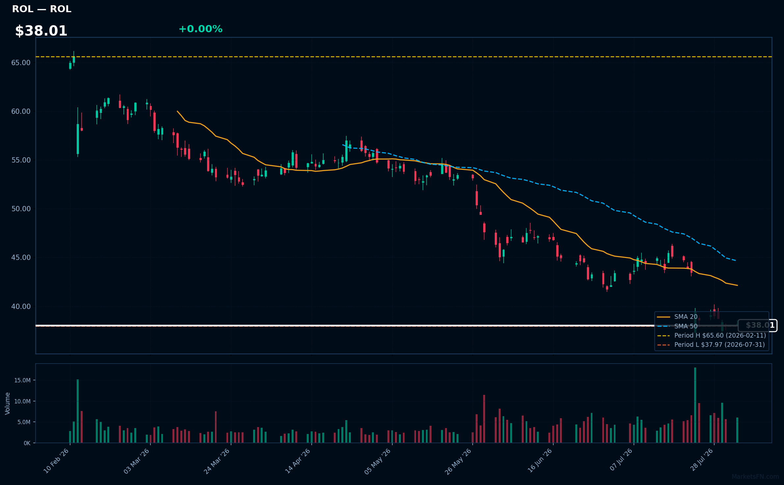Click the 65.00 price axis label

click(21, 63)
